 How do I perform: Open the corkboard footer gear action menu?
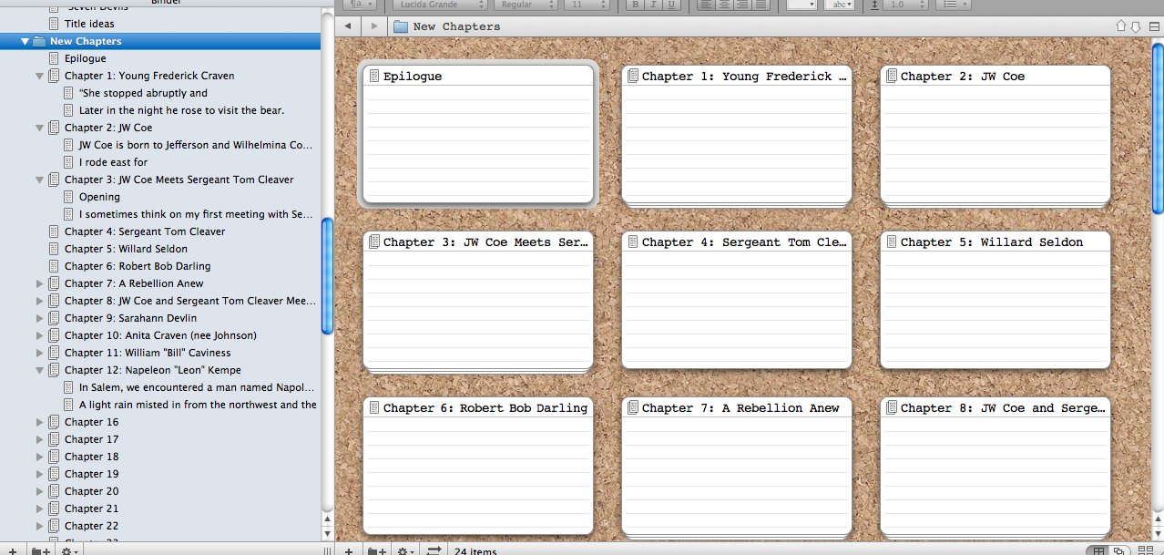point(405,550)
